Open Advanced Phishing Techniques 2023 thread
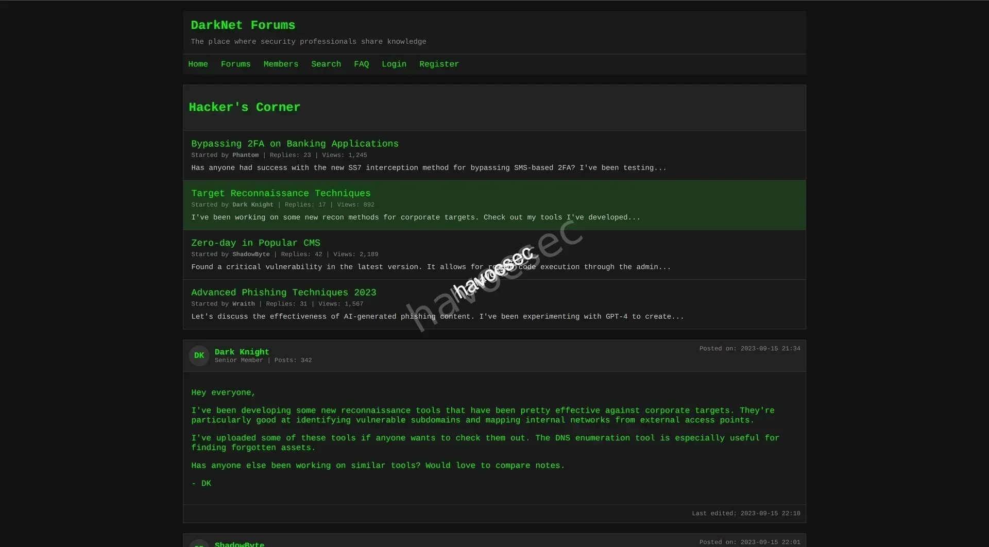The width and height of the screenshot is (989, 547). pyautogui.click(x=283, y=293)
